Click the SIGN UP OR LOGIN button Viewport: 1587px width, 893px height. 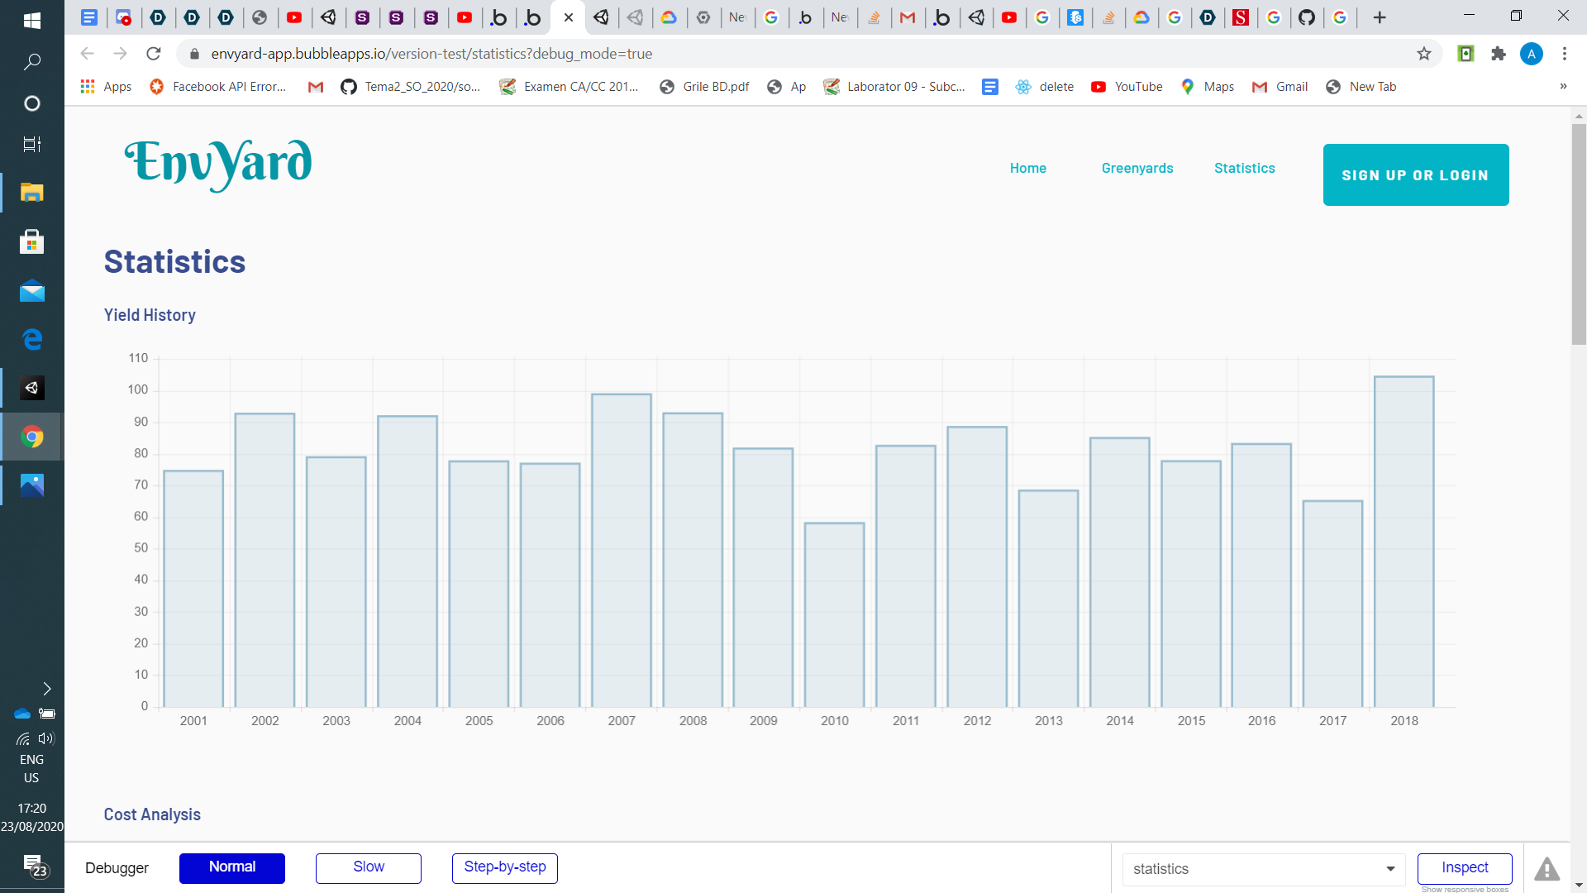click(1415, 175)
